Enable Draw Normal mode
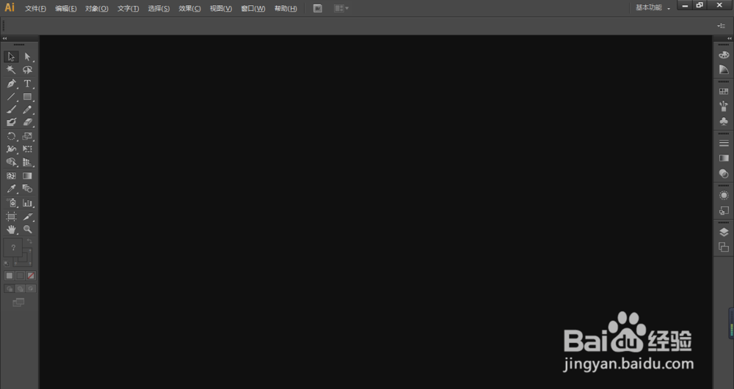The width and height of the screenshot is (734, 389). tap(10, 289)
